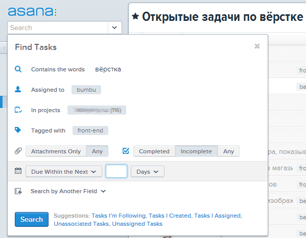Click the paperclip attachments icon
Image resolution: width=306 pixels, height=238 pixels.
[18, 151]
